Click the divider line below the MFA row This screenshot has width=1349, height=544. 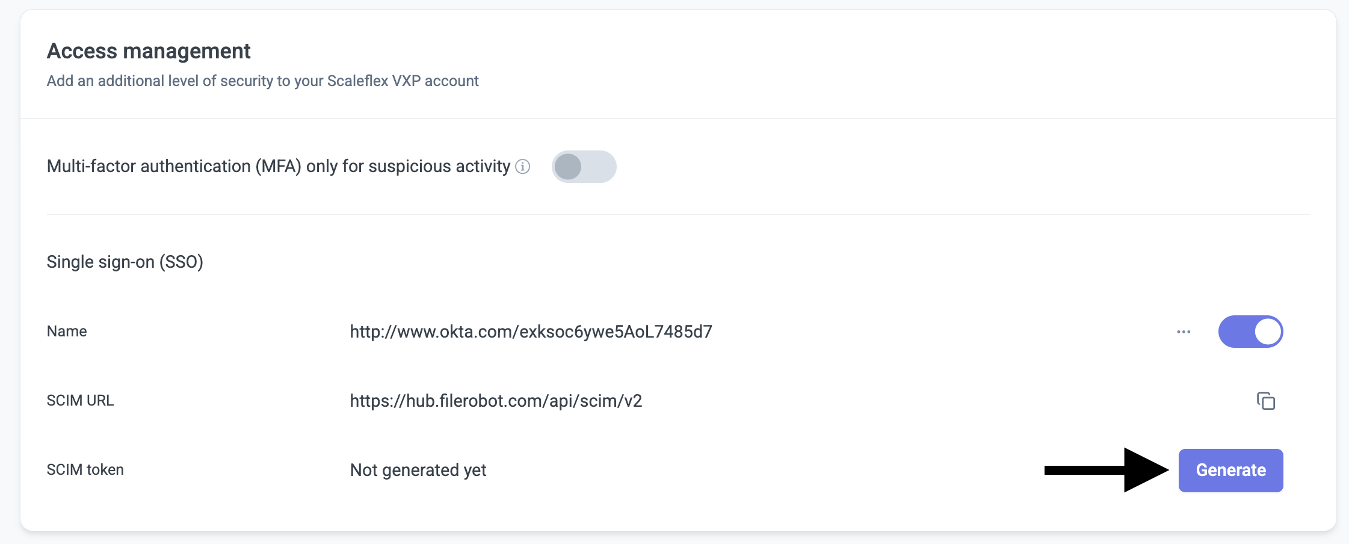click(678, 214)
